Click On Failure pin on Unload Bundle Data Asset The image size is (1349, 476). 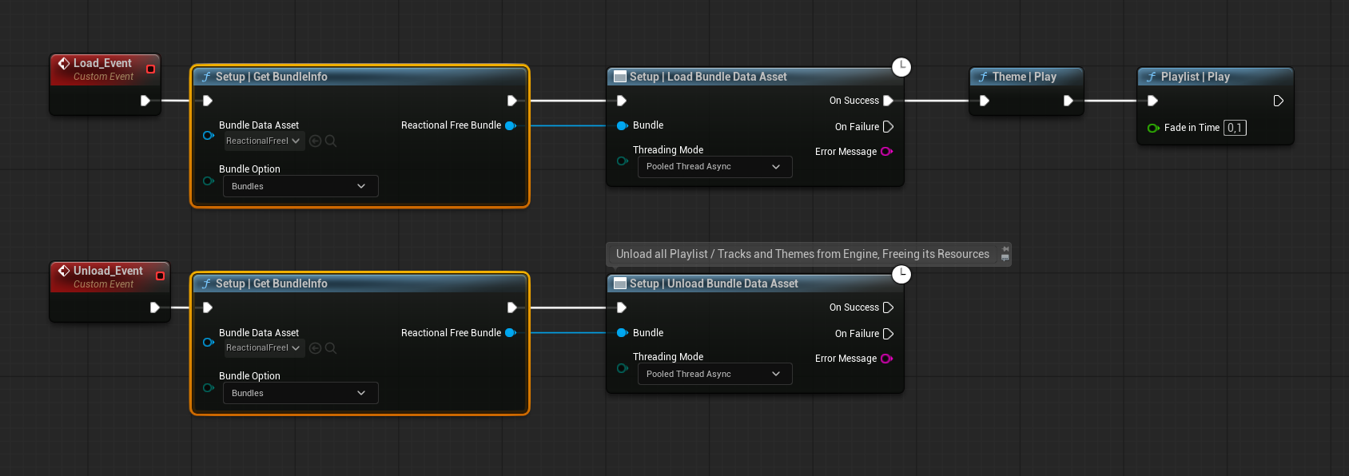pyautogui.click(x=888, y=334)
